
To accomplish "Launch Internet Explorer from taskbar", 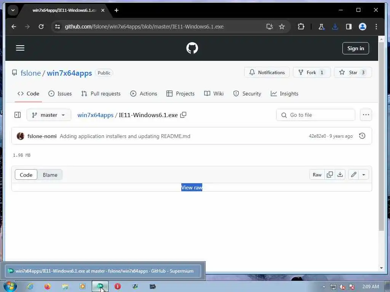I will (30, 287).
